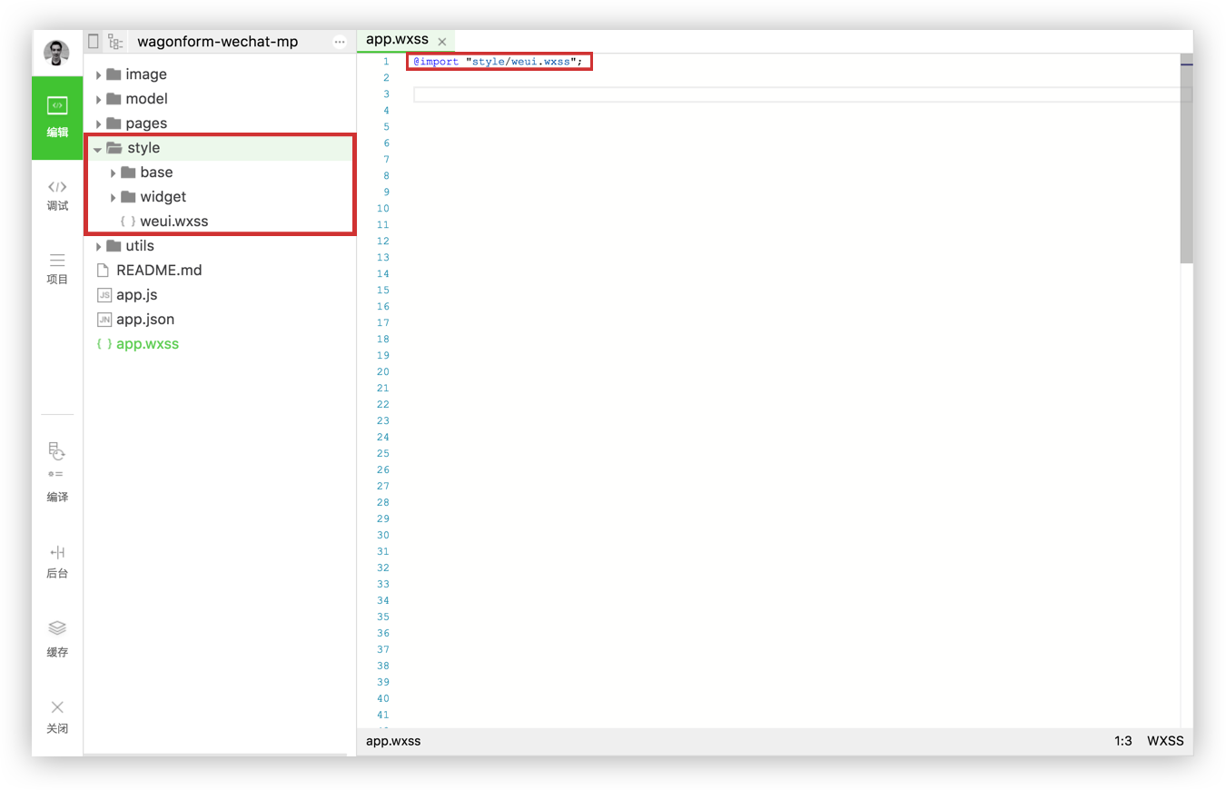The width and height of the screenshot is (1226, 790).
Task: Click the braces icon beside tree item app.wxss
Action: (104, 344)
